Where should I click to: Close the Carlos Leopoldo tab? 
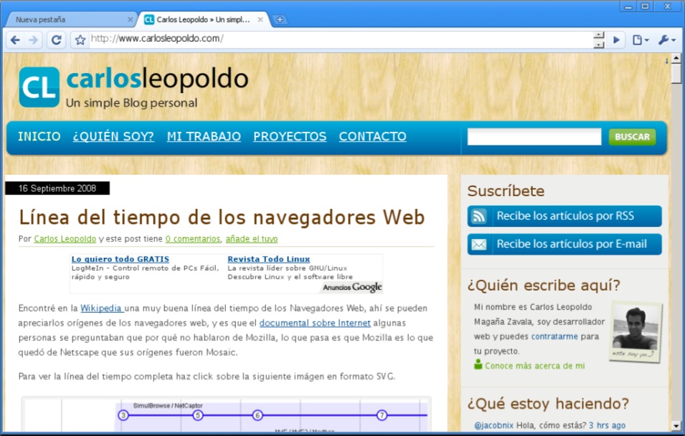(260, 19)
